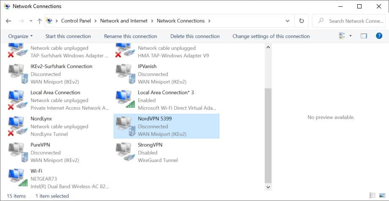Click the Intel(R) Dual Band Wireless-AC text

pos(69,186)
